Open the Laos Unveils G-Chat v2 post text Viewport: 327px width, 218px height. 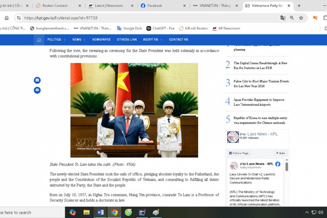coord(253,179)
